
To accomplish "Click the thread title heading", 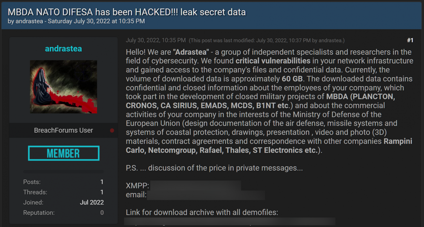I will click(x=127, y=12).
